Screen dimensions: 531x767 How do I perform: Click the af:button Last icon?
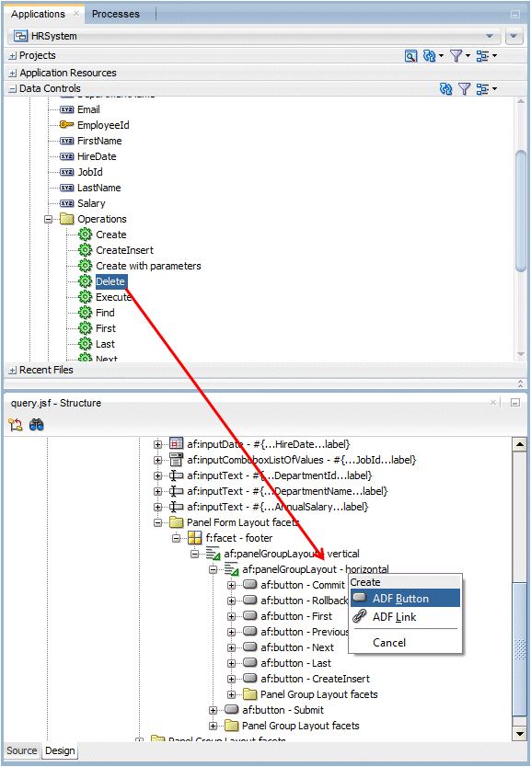[x=250, y=663]
